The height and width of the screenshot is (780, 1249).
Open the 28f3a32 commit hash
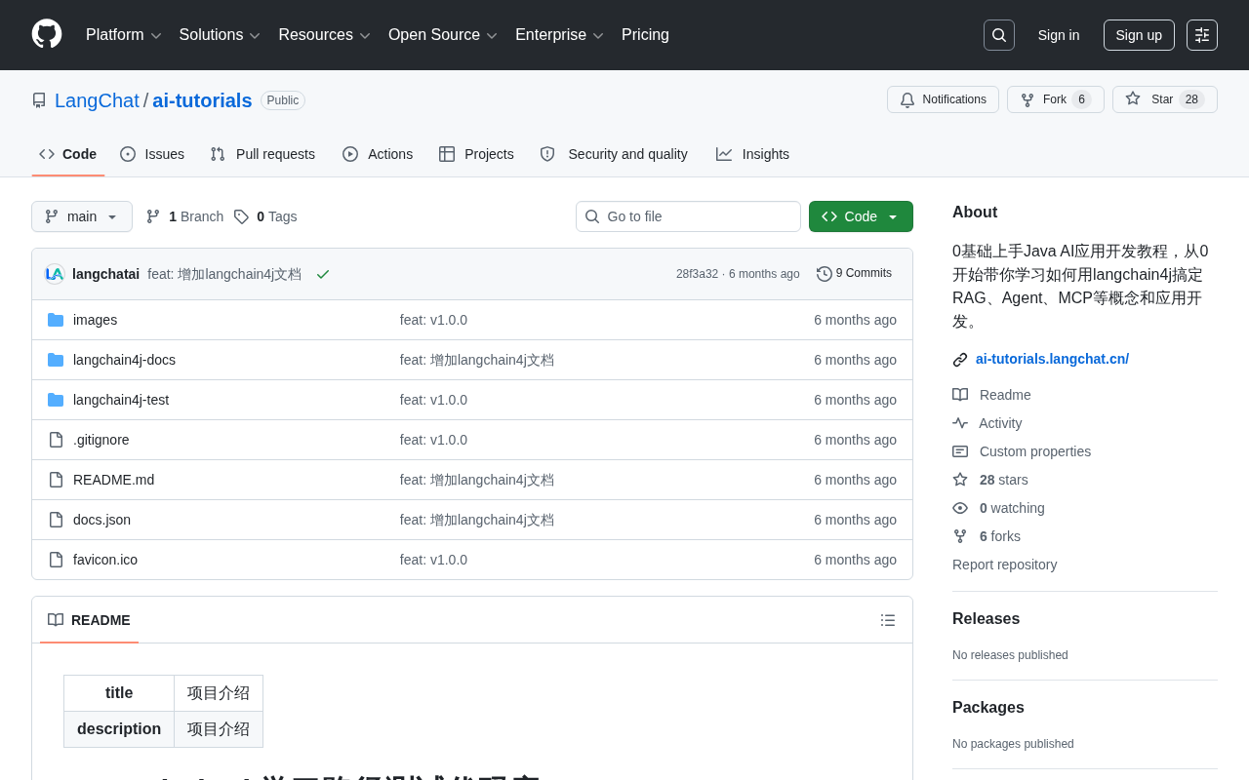coord(697,274)
